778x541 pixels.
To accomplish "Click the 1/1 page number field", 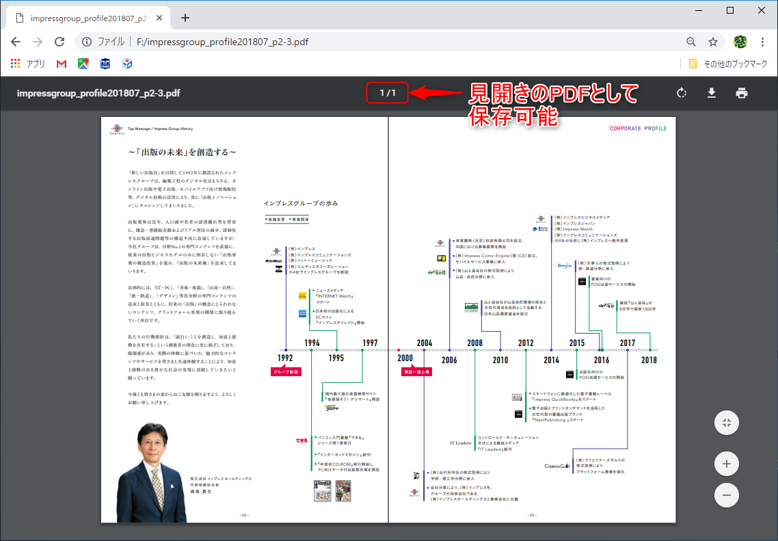I will (387, 92).
